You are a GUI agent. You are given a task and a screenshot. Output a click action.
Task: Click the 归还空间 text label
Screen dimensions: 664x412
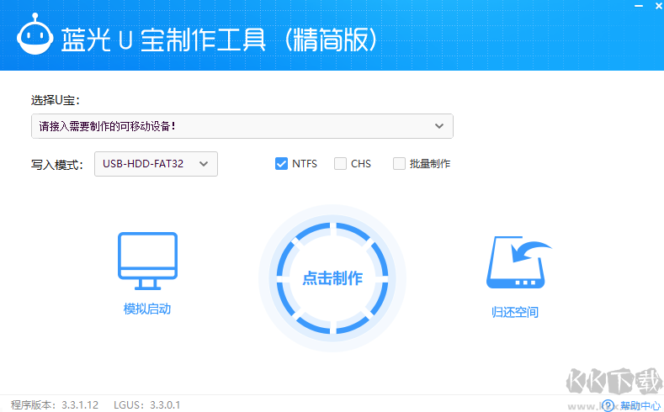(x=515, y=312)
